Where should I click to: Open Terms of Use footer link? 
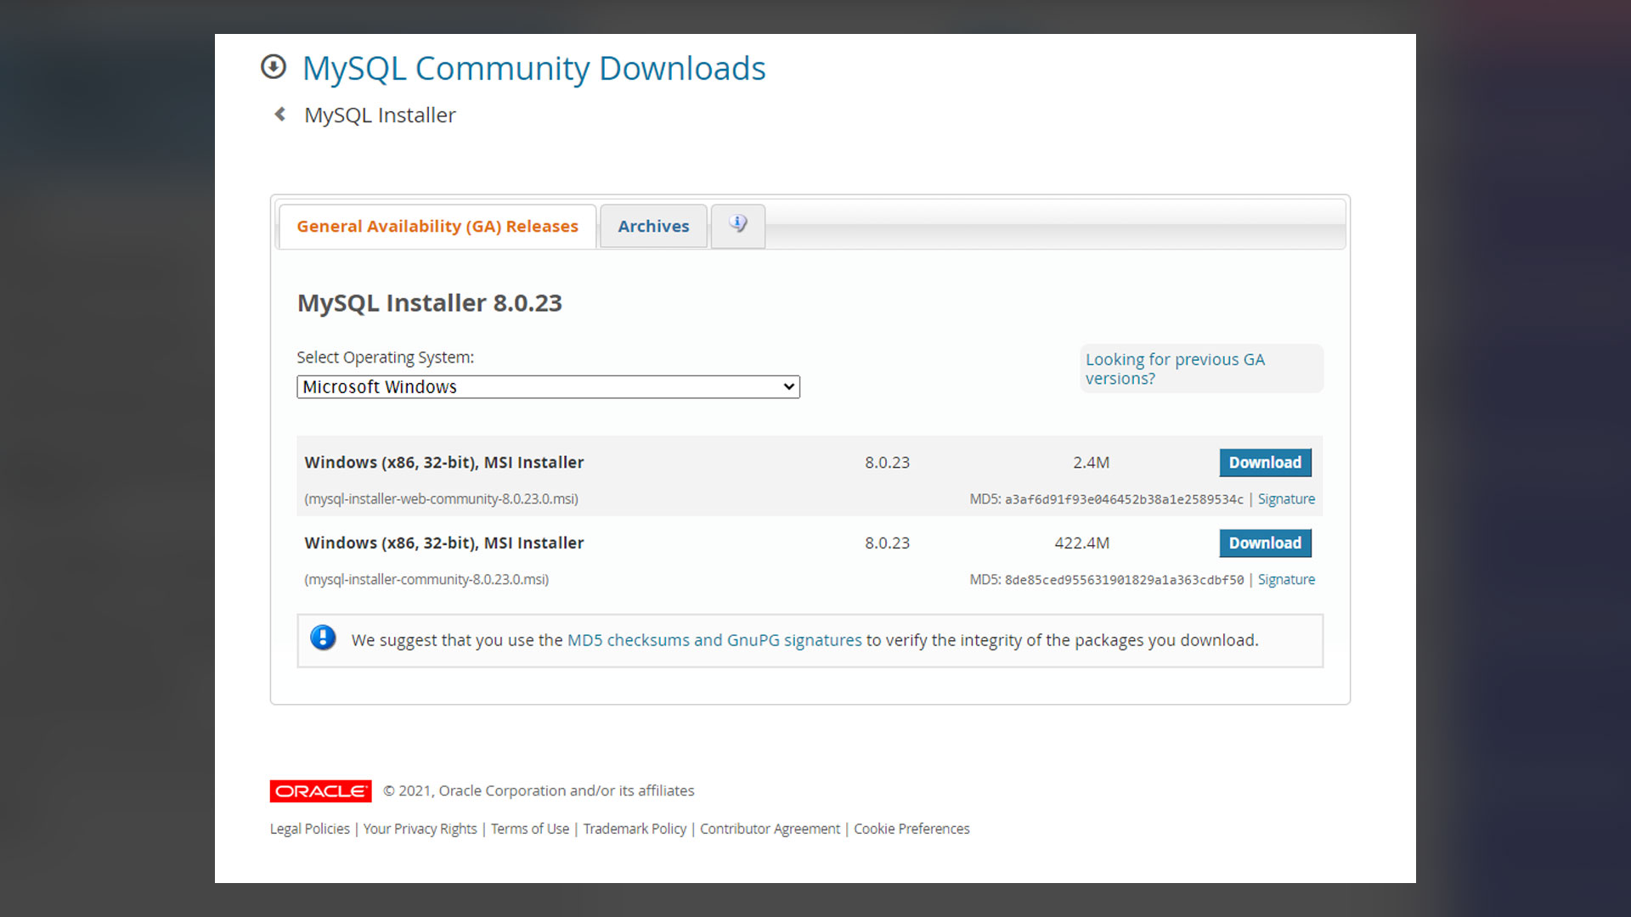(x=530, y=829)
